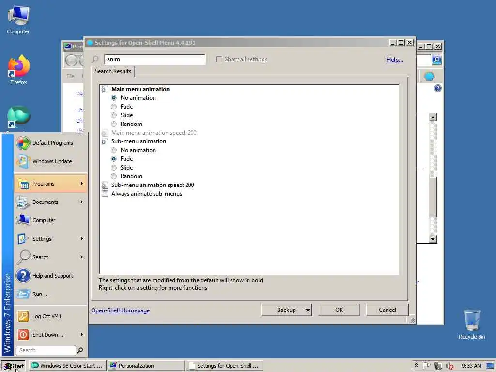Click the Action Center flag tray icon
Image resolution: width=496 pixels, height=372 pixels.
click(426, 366)
